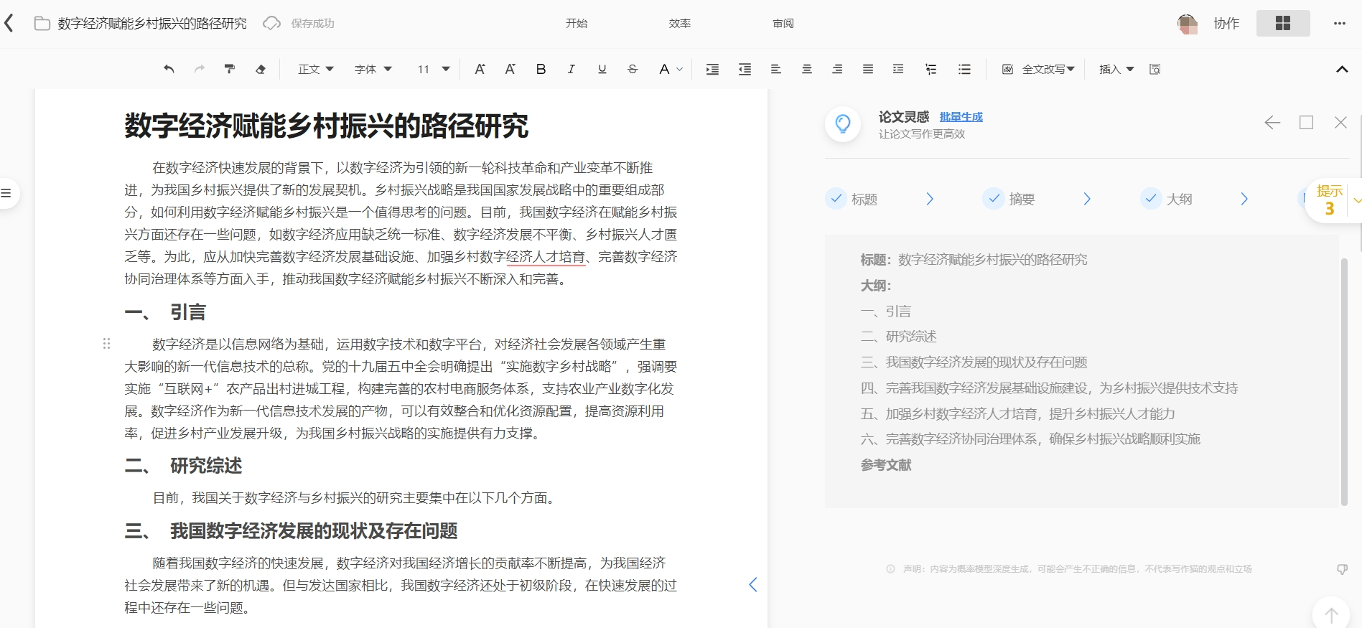The height and width of the screenshot is (628, 1362).
Task: Open the document outline sidebar toggle
Action: [x=6, y=193]
